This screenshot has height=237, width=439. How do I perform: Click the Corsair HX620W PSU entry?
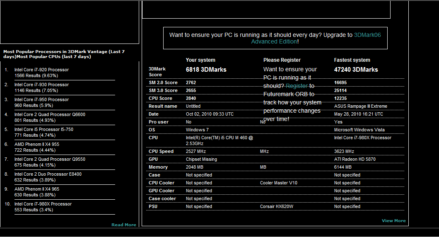pos(277,206)
